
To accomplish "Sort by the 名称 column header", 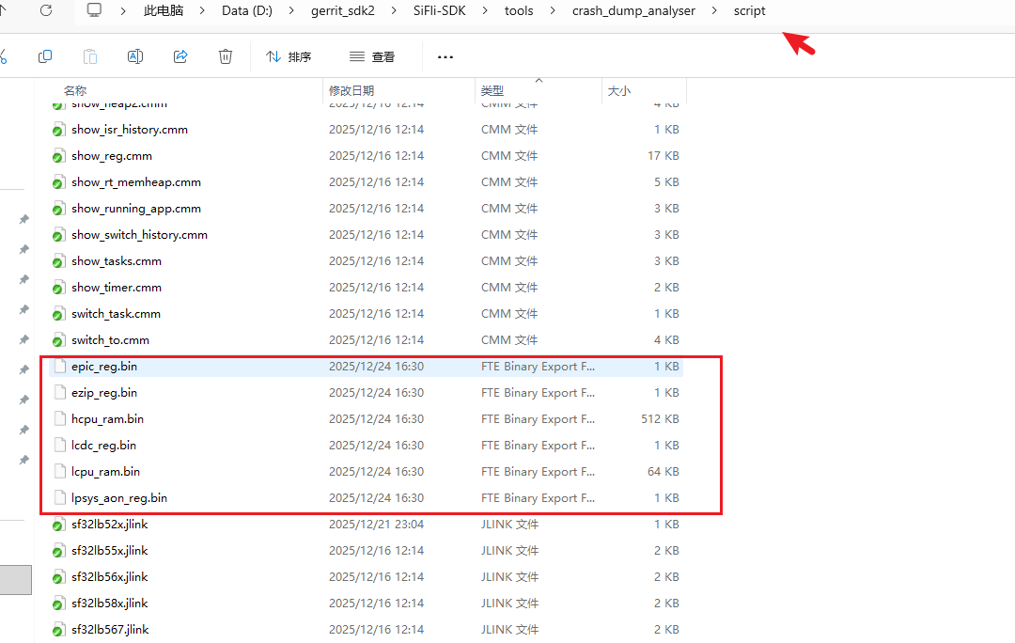I will (x=76, y=90).
